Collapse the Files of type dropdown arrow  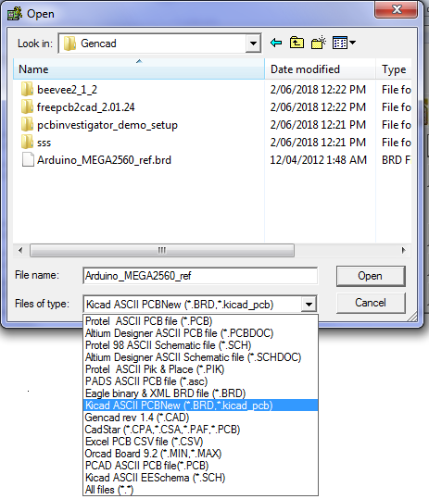pyautogui.click(x=309, y=305)
